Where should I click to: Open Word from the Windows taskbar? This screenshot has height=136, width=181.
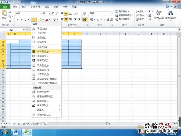pos(15,132)
